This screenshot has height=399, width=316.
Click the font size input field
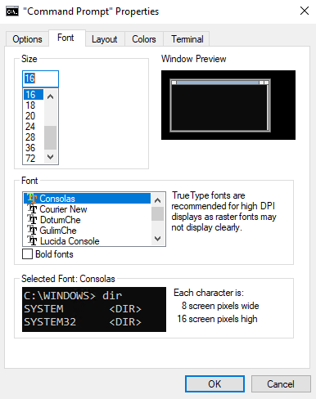pyautogui.click(x=40, y=78)
